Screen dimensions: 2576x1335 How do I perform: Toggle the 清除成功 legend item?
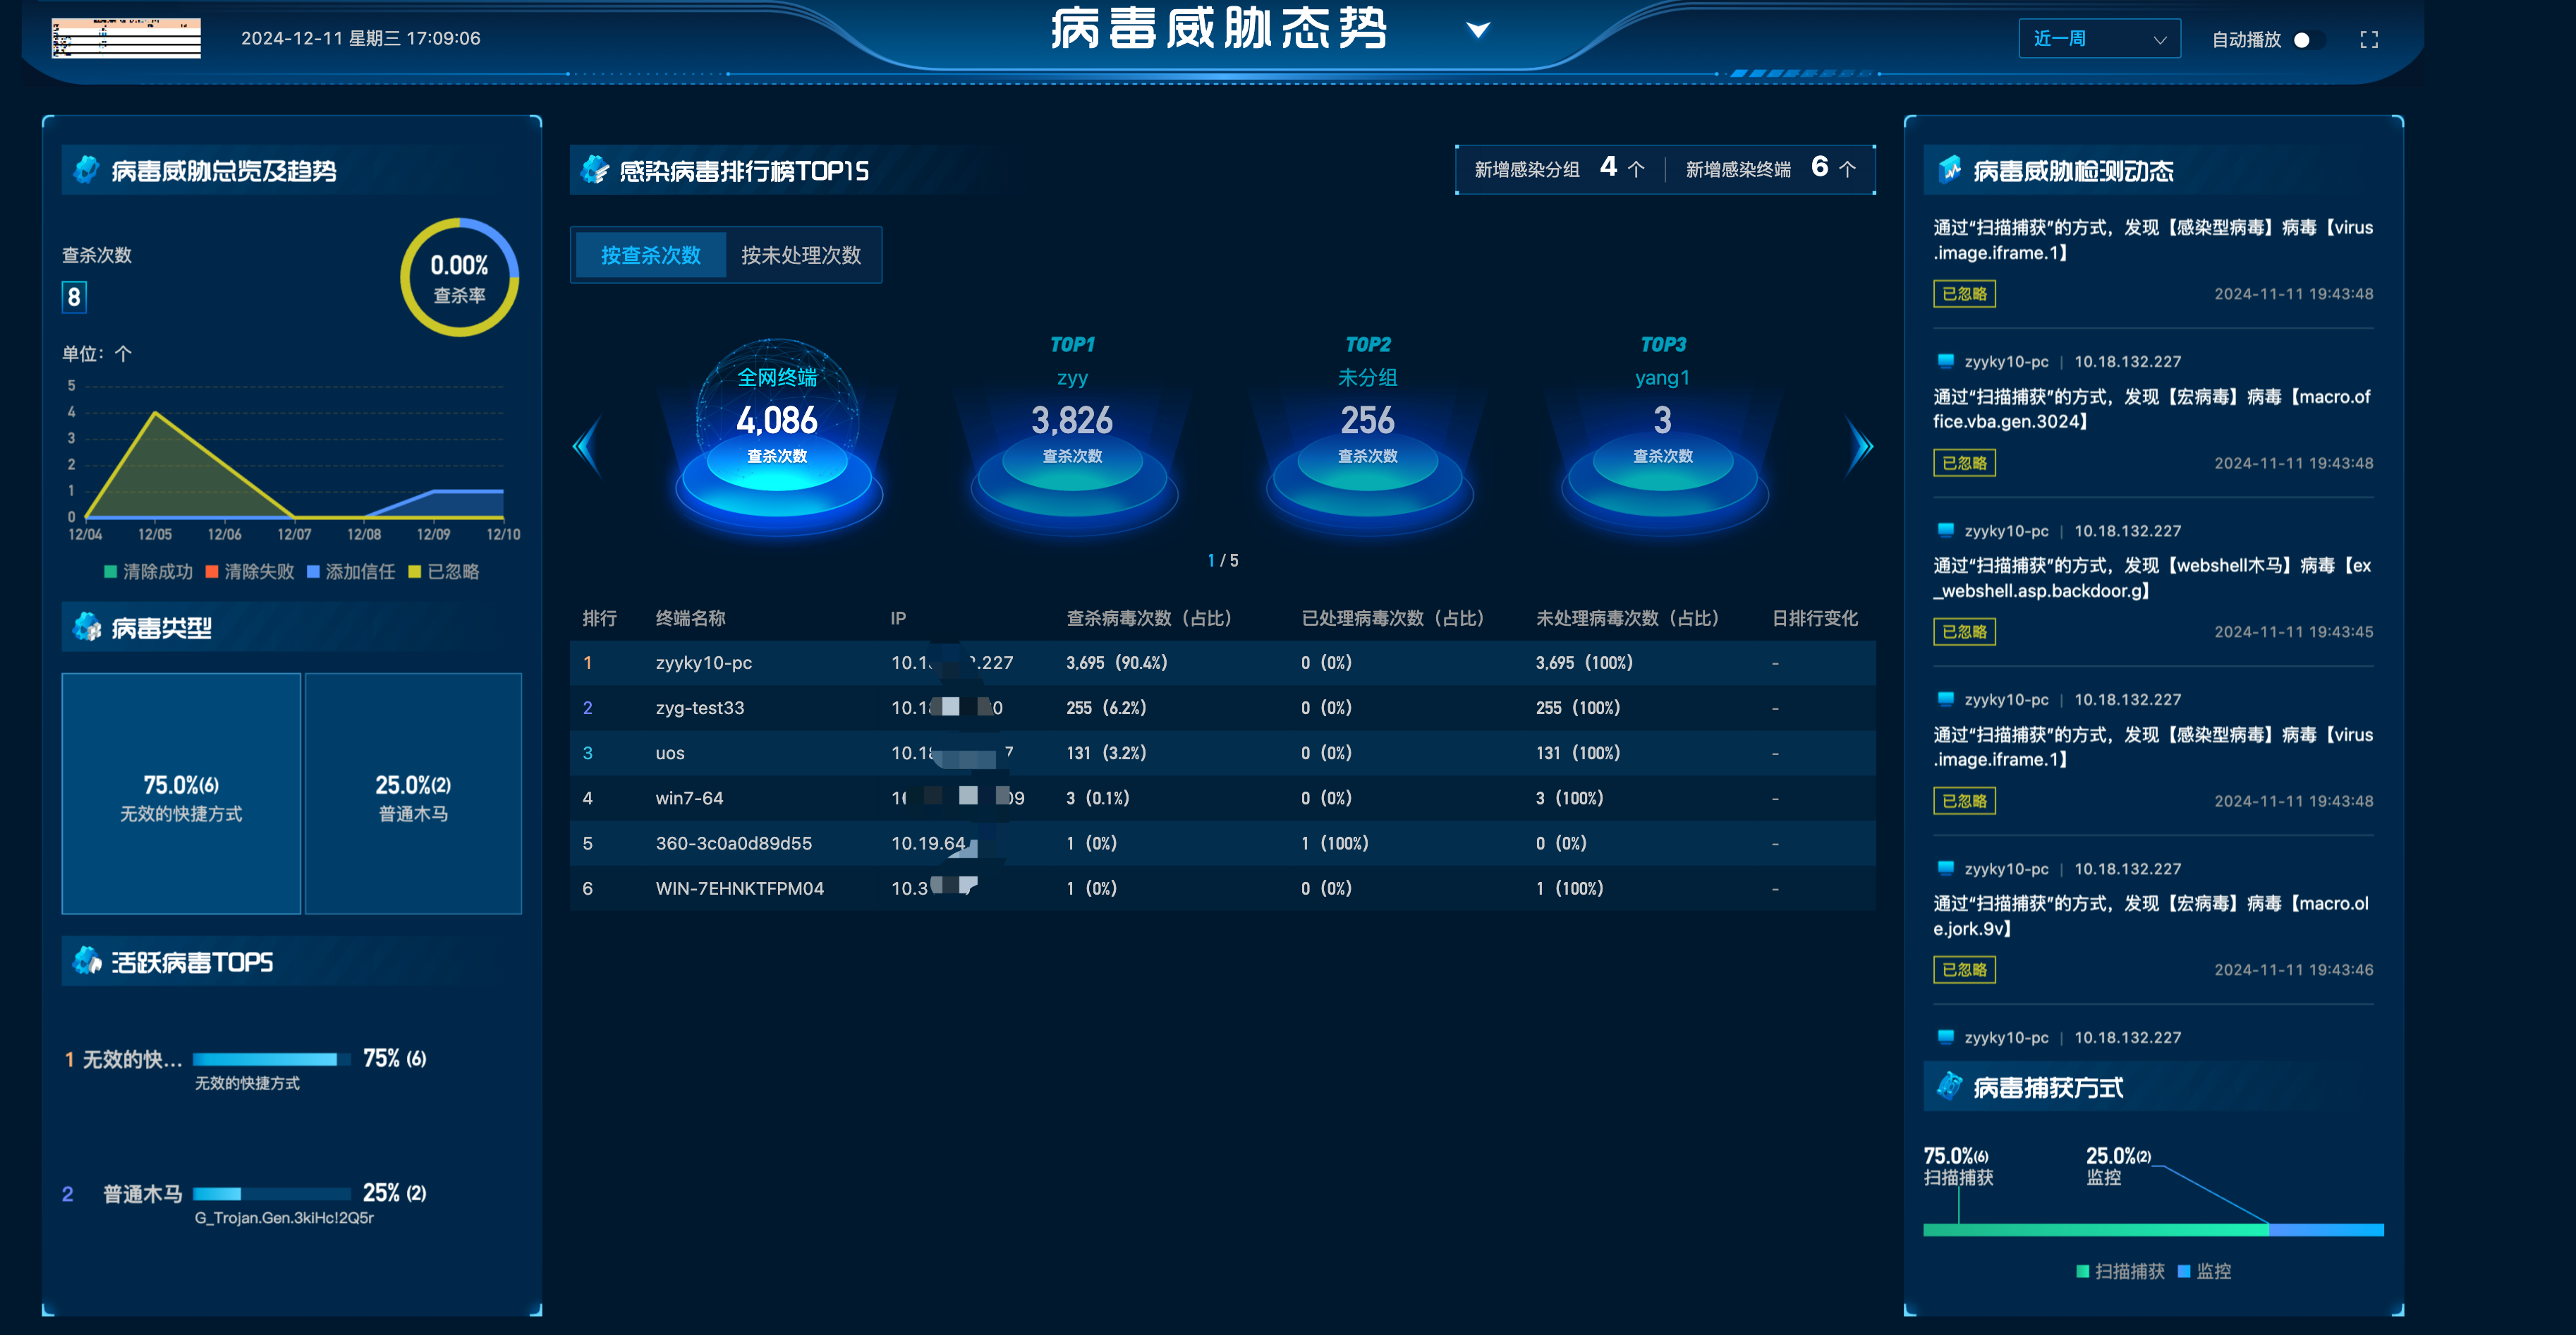[x=148, y=571]
